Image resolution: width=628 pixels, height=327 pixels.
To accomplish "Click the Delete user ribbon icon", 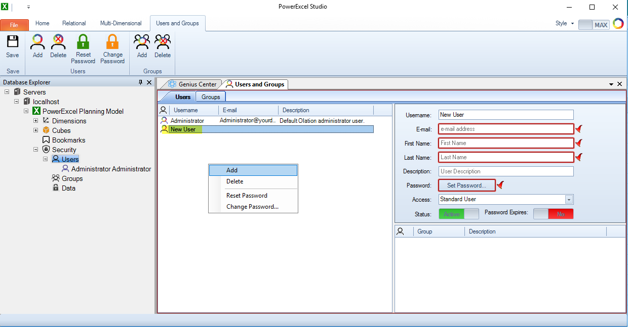I will pos(58,41).
